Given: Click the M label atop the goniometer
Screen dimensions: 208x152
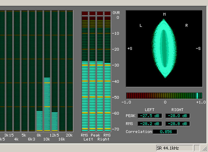Looking at the screenshot, I should pos(165,14).
